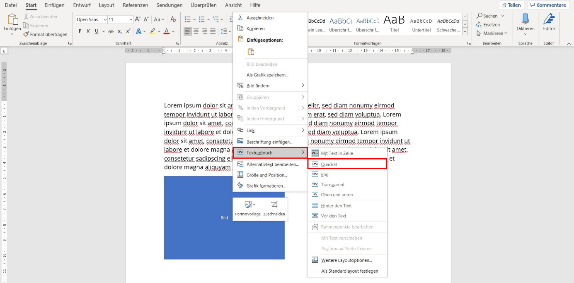Justify the paragraph text
Image resolution: width=574 pixels, height=283 pixels.
coord(213,31)
